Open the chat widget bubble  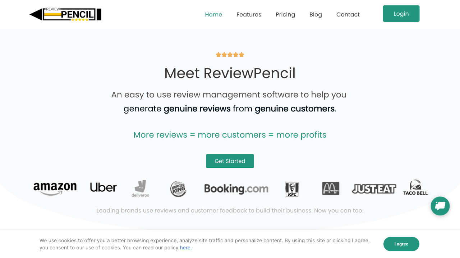point(440,206)
